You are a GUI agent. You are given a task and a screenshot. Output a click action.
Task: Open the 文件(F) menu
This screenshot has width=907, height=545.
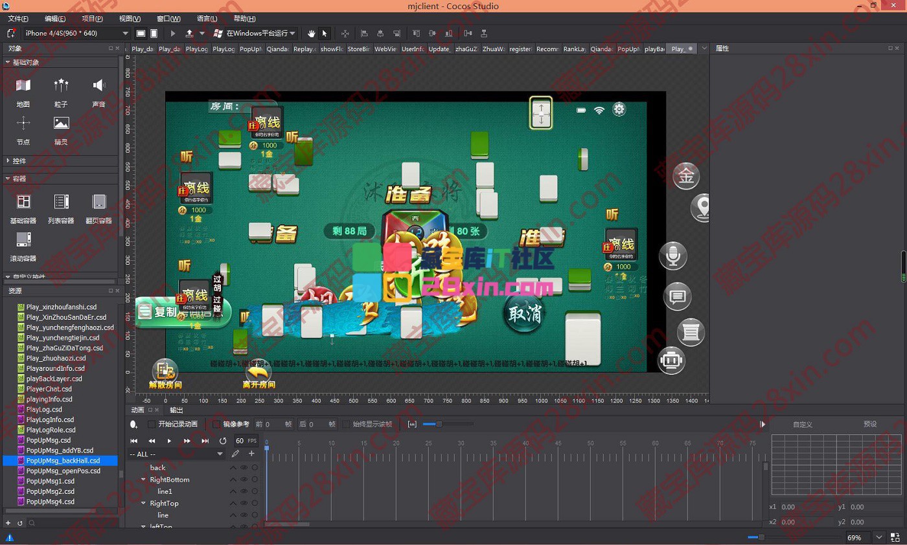point(19,19)
